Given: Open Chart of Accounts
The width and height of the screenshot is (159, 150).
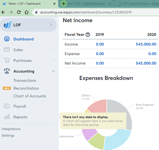Looking at the screenshot, I should [x=30, y=96].
